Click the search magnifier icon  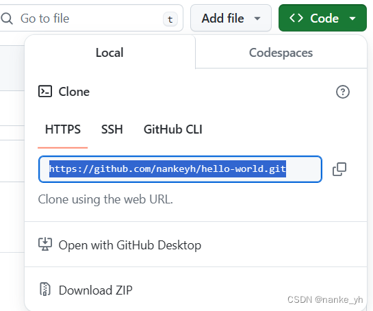tap(6, 18)
